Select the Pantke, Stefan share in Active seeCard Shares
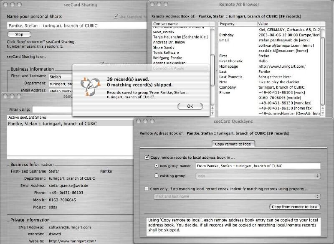This screenshot has width=334, height=244. point(70,124)
